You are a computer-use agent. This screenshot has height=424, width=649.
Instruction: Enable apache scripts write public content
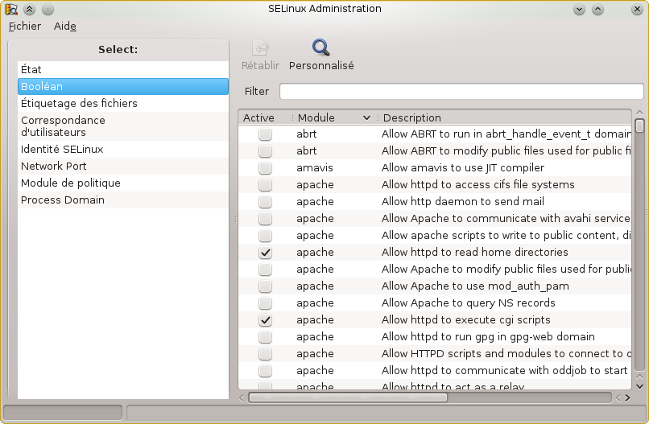(x=265, y=236)
